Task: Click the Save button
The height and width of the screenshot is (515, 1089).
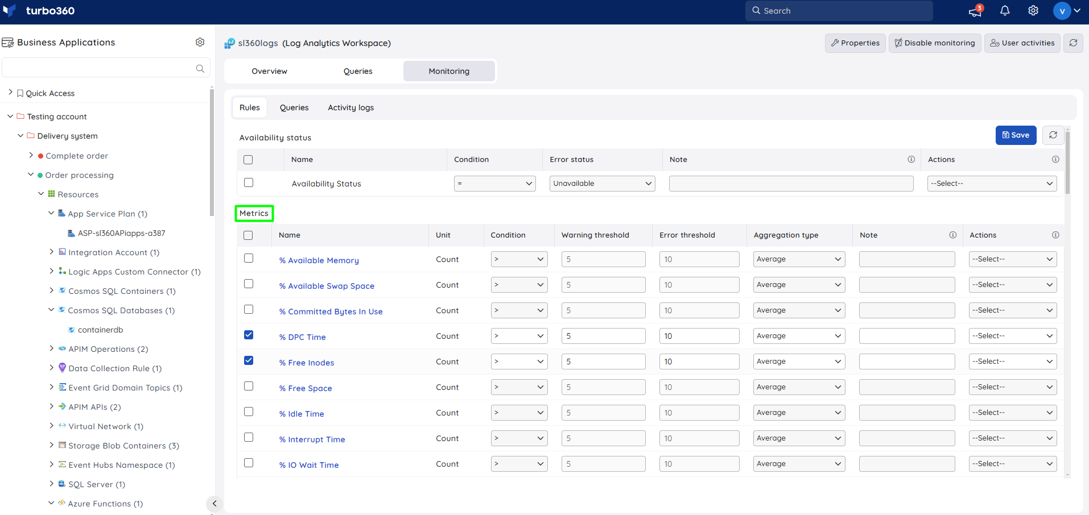Action: (x=1016, y=135)
